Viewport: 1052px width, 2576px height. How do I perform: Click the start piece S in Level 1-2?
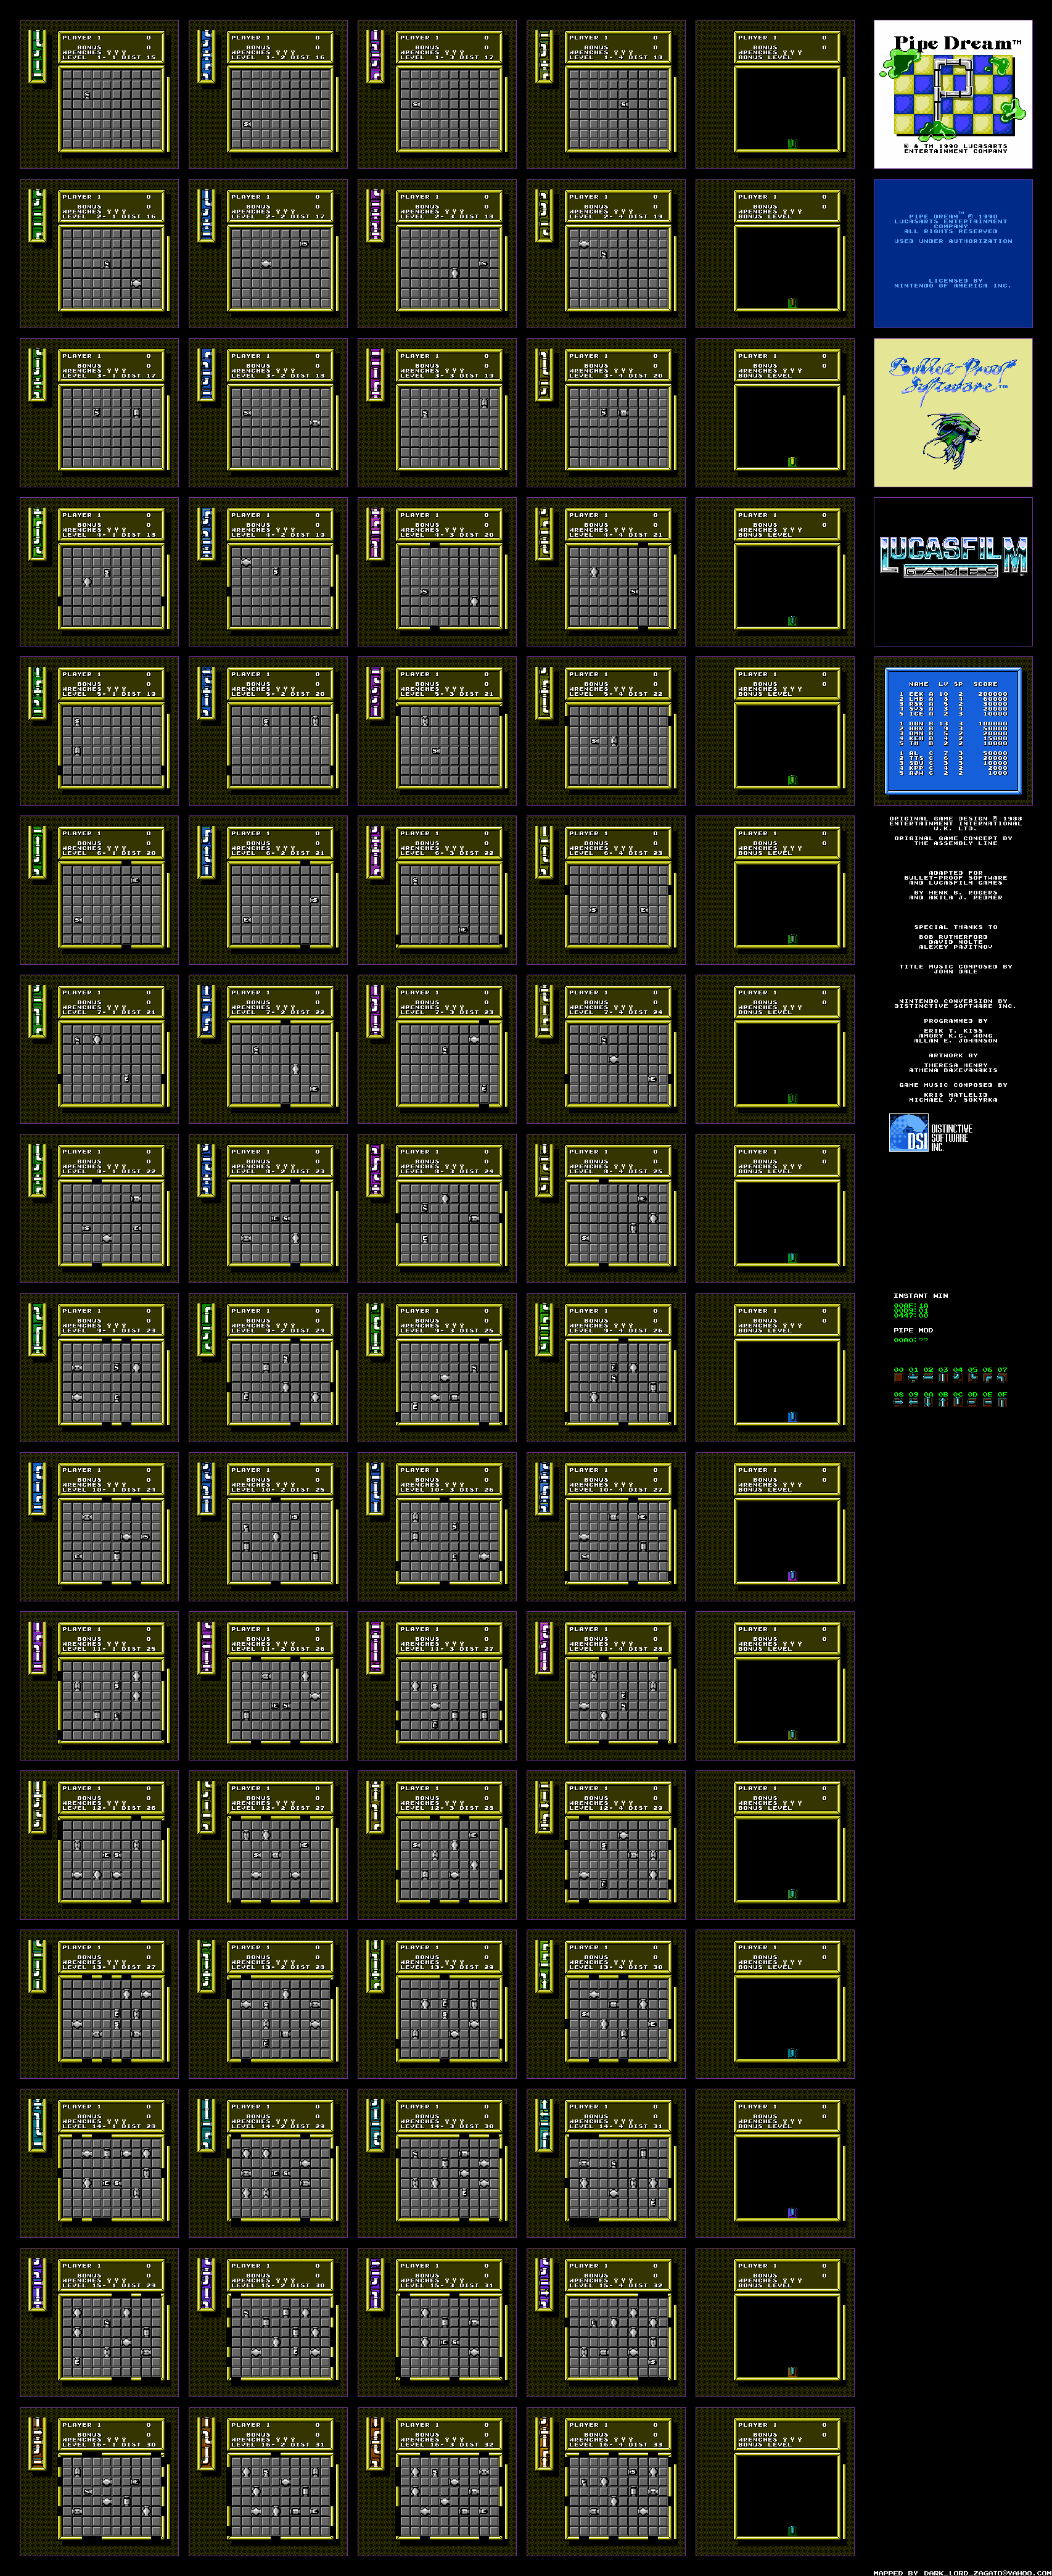(x=246, y=124)
